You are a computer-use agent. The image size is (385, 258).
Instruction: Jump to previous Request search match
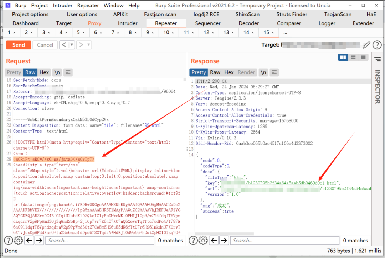coord(29,240)
